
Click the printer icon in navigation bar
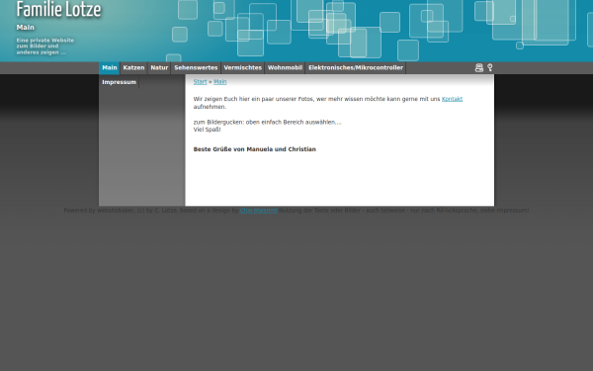click(478, 67)
